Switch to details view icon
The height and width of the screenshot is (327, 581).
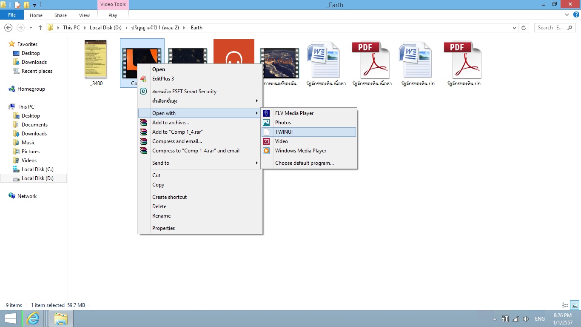[565, 305]
